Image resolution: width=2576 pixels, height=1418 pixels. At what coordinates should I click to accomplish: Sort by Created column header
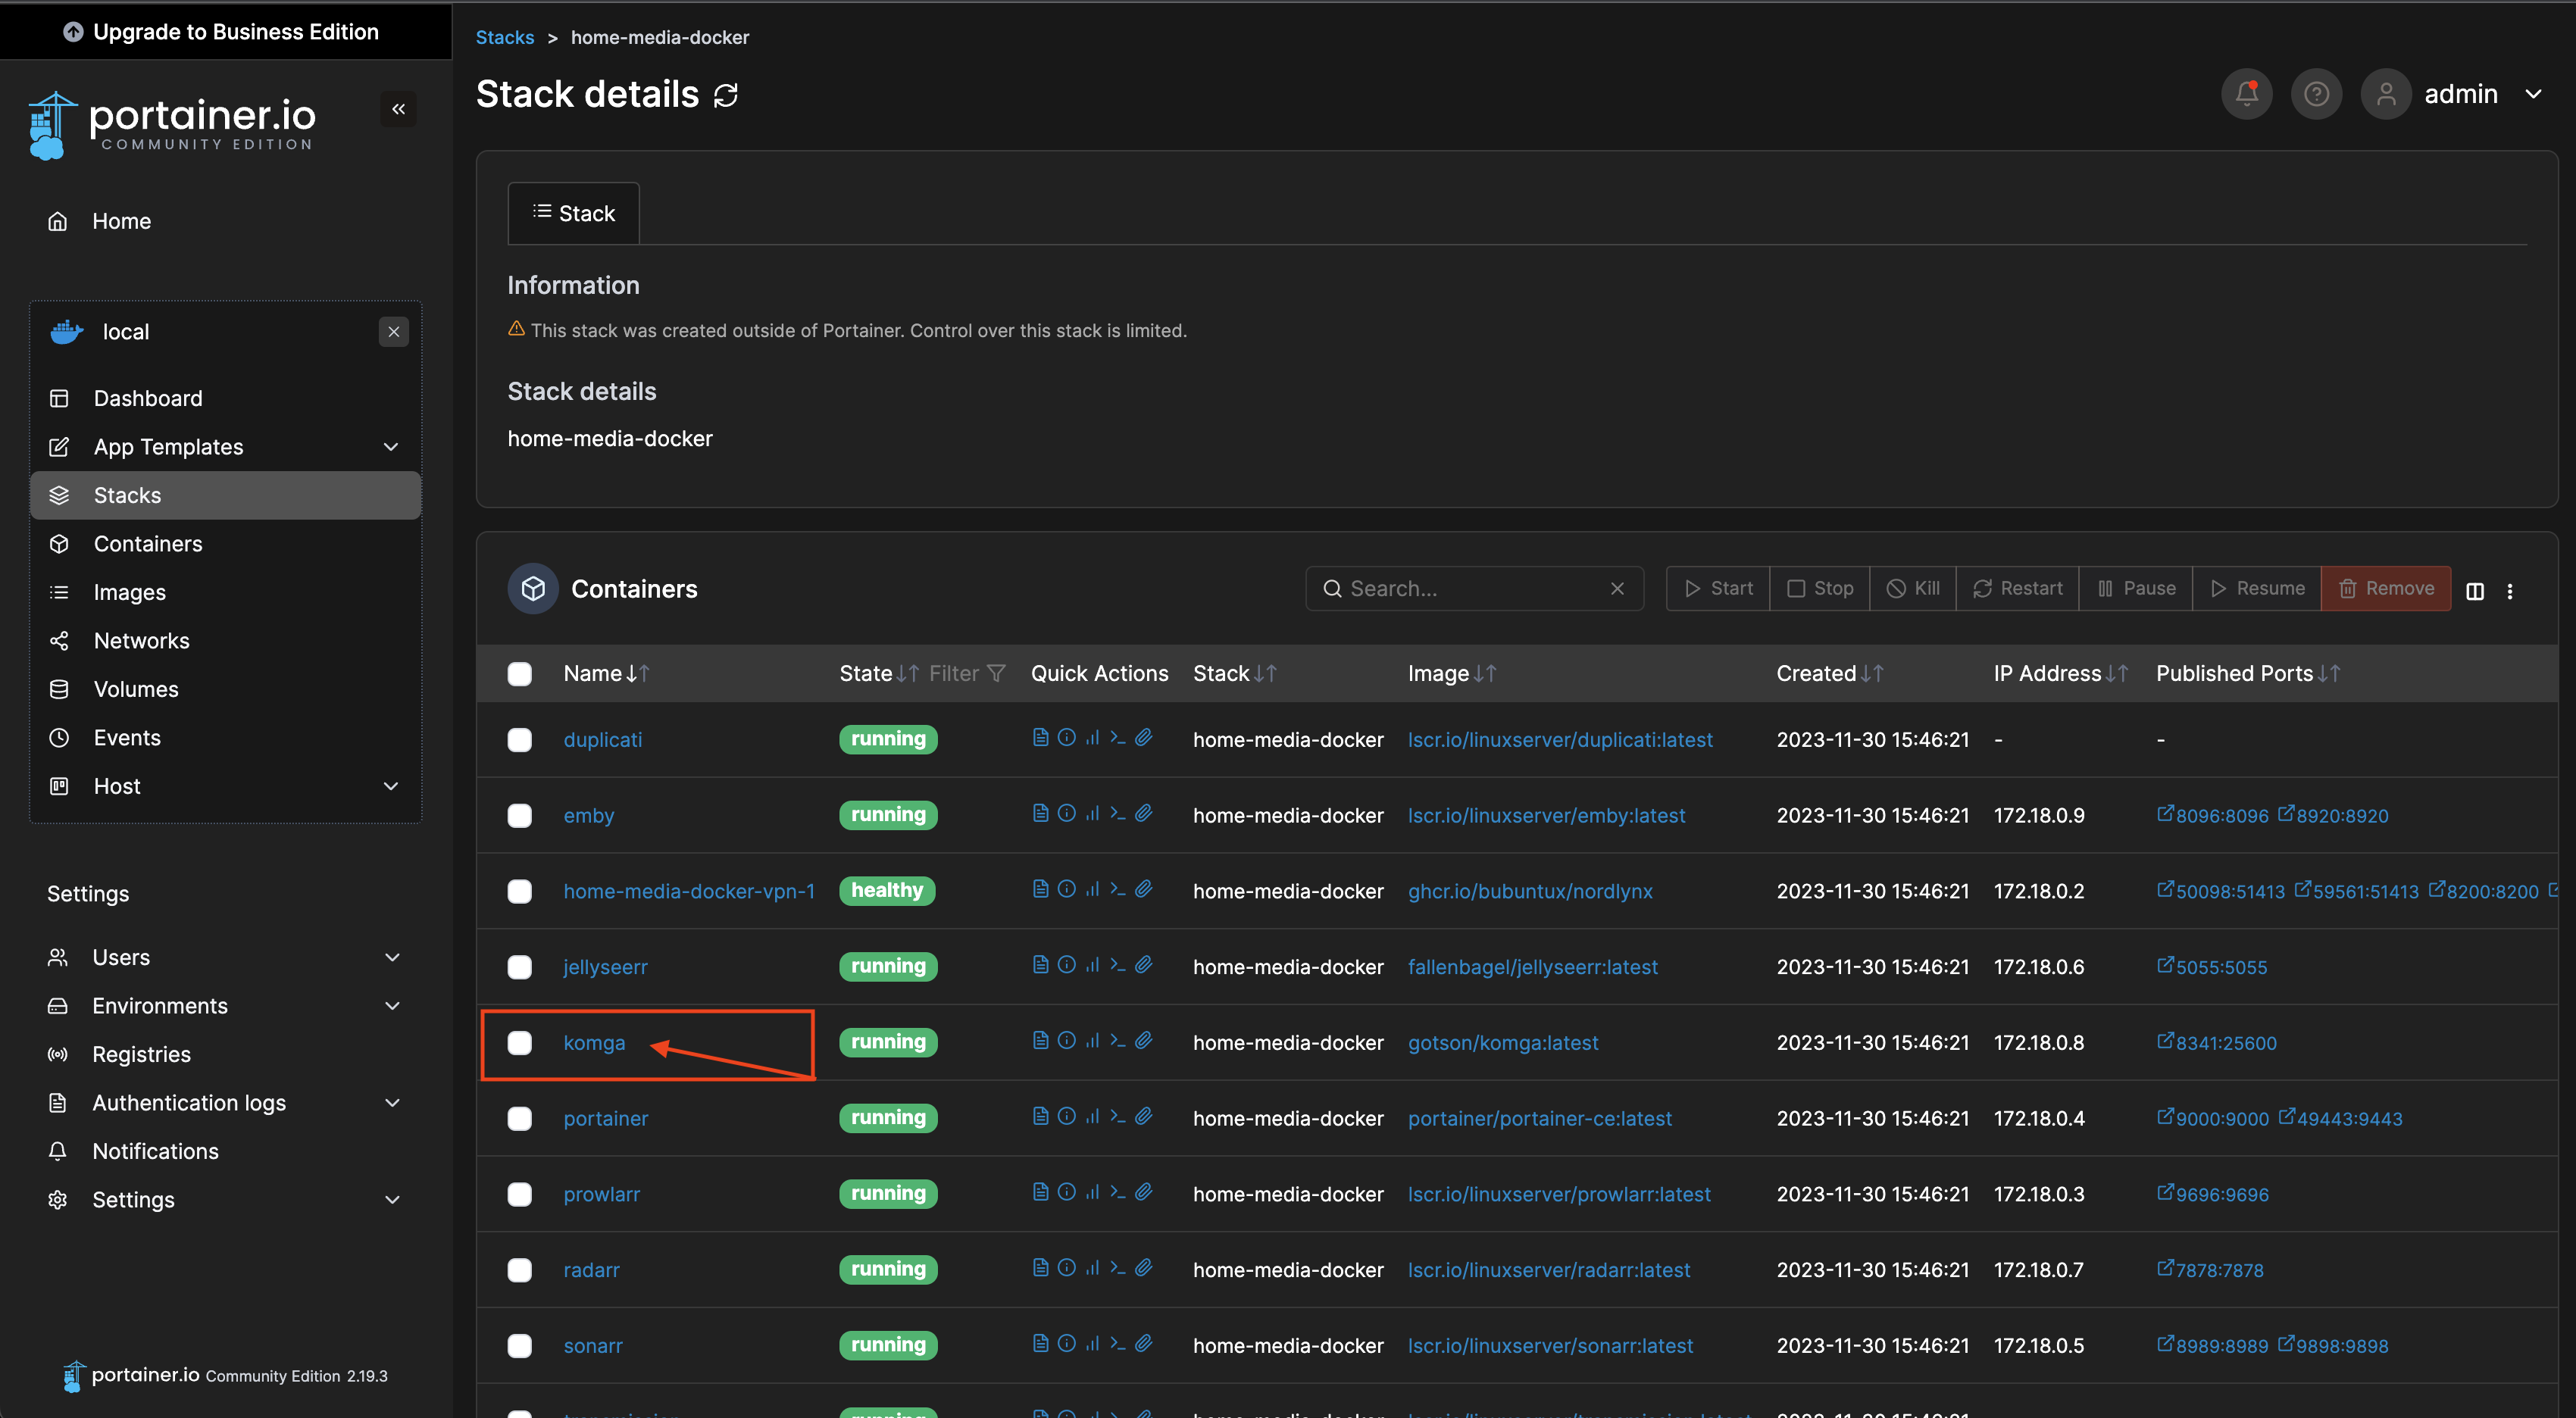point(1829,674)
